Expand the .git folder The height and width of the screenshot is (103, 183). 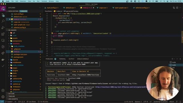tap(24, 33)
